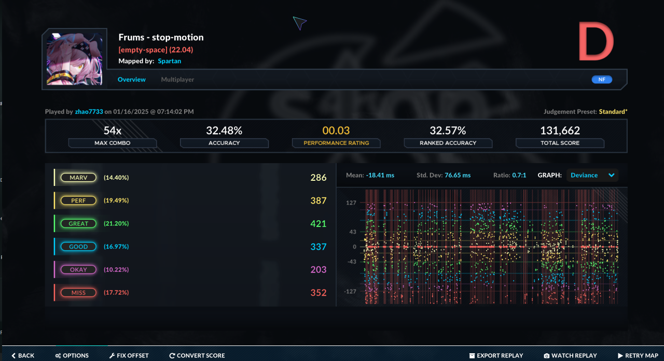Click the GOOD judgement badge
664x361 pixels.
(78, 247)
